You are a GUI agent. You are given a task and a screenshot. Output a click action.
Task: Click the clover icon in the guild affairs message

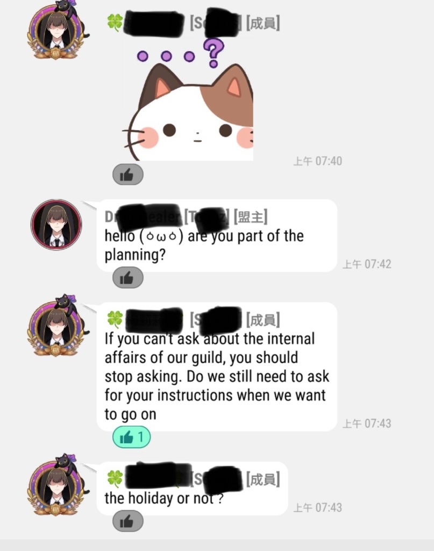tap(115, 319)
